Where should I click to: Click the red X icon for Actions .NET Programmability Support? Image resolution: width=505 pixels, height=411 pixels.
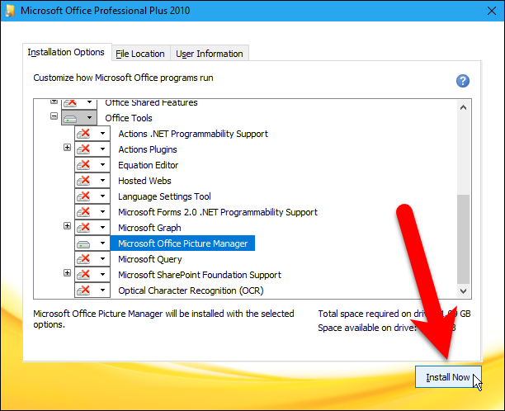[x=83, y=134]
